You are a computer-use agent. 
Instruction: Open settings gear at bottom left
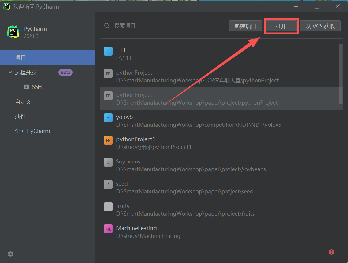click(x=11, y=254)
